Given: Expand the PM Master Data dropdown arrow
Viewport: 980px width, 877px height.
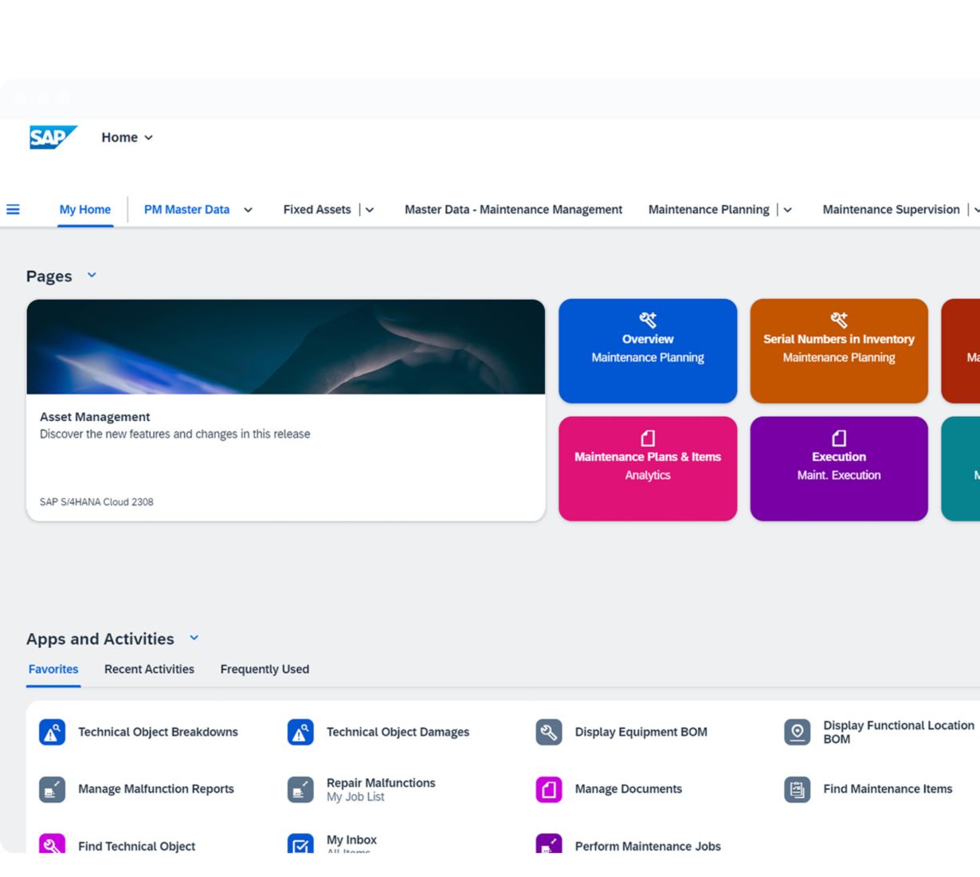Looking at the screenshot, I should point(248,210).
